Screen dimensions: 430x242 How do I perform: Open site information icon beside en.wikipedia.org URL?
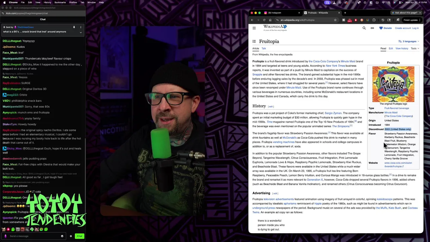click(x=277, y=20)
